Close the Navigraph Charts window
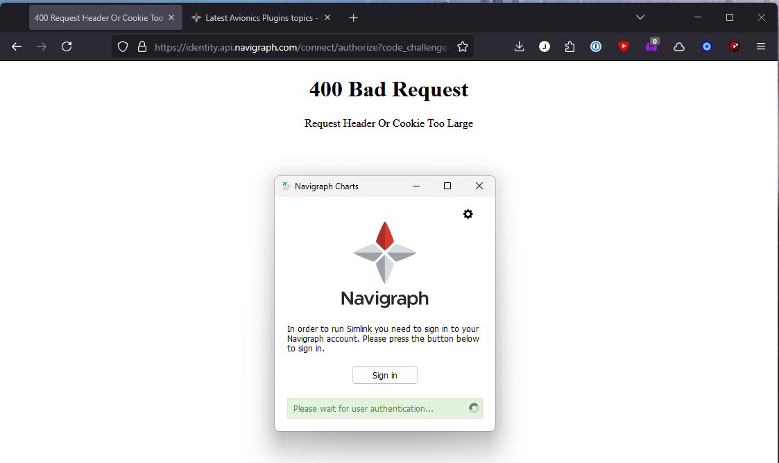The image size is (779, 463). coord(479,186)
